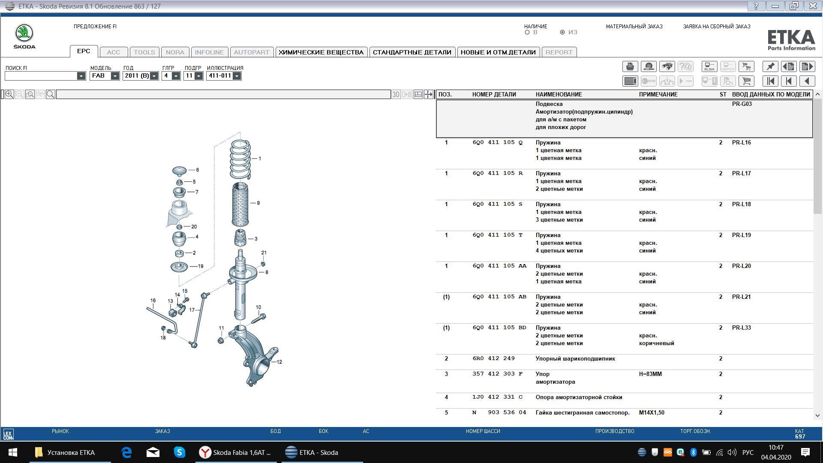The width and height of the screenshot is (823, 463).
Task: Select the 'ИЗ' availability radio button
Action: pyautogui.click(x=562, y=33)
